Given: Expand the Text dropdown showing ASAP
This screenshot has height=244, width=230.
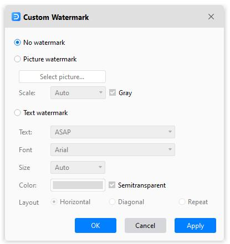Looking at the screenshot, I should click(x=113, y=132).
